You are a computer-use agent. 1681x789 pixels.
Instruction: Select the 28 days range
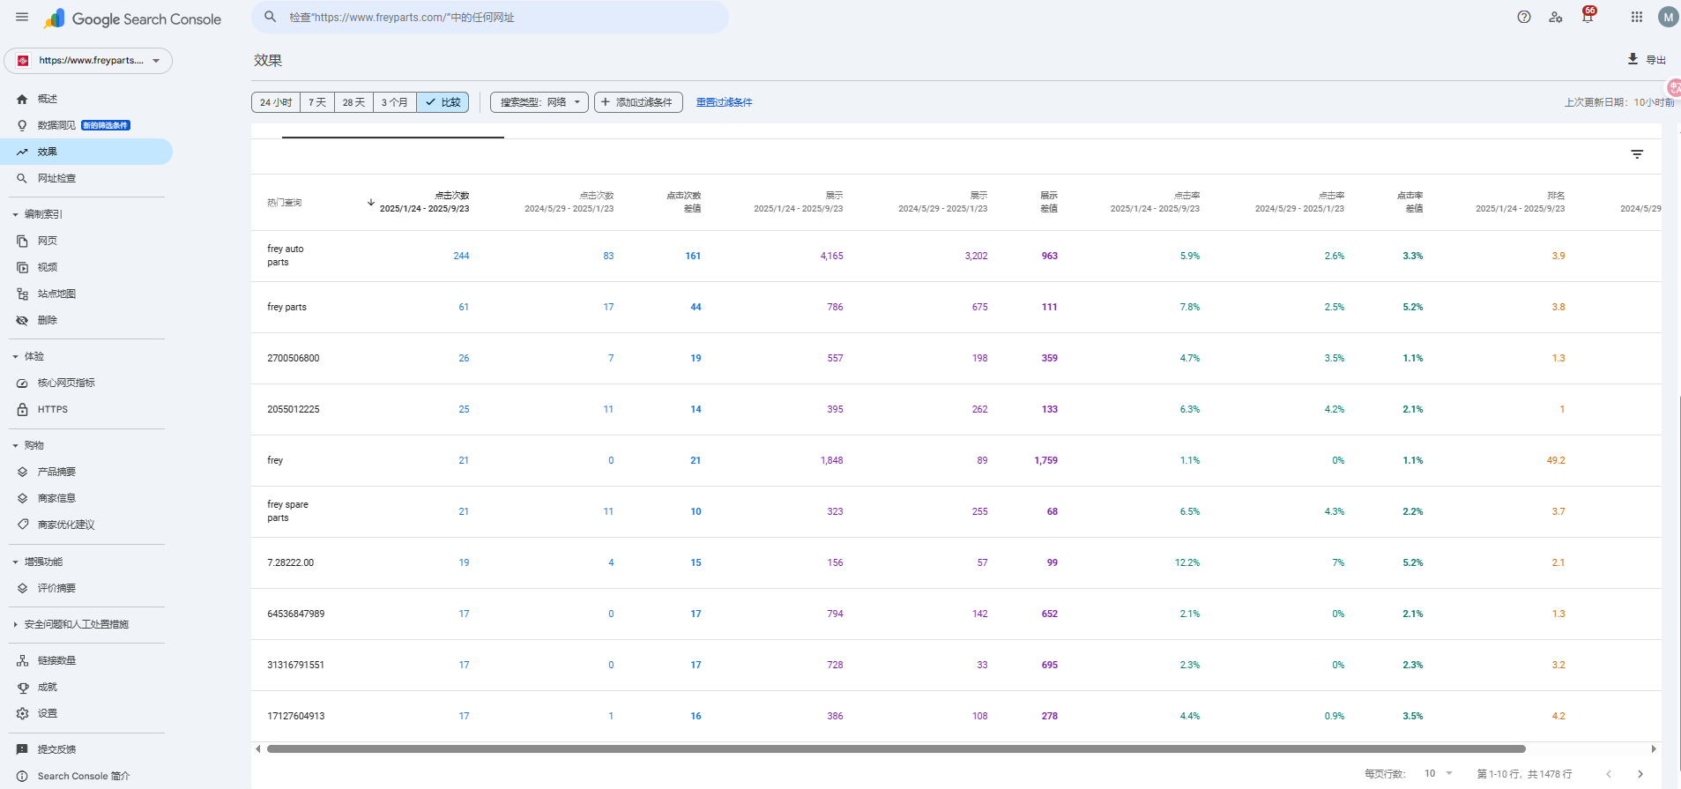(353, 102)
